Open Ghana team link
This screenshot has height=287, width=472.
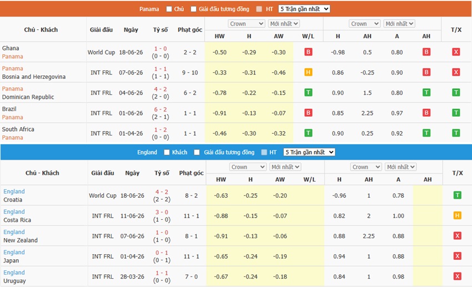11,48
